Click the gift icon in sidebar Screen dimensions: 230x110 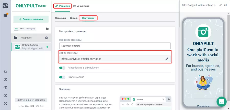5,87
